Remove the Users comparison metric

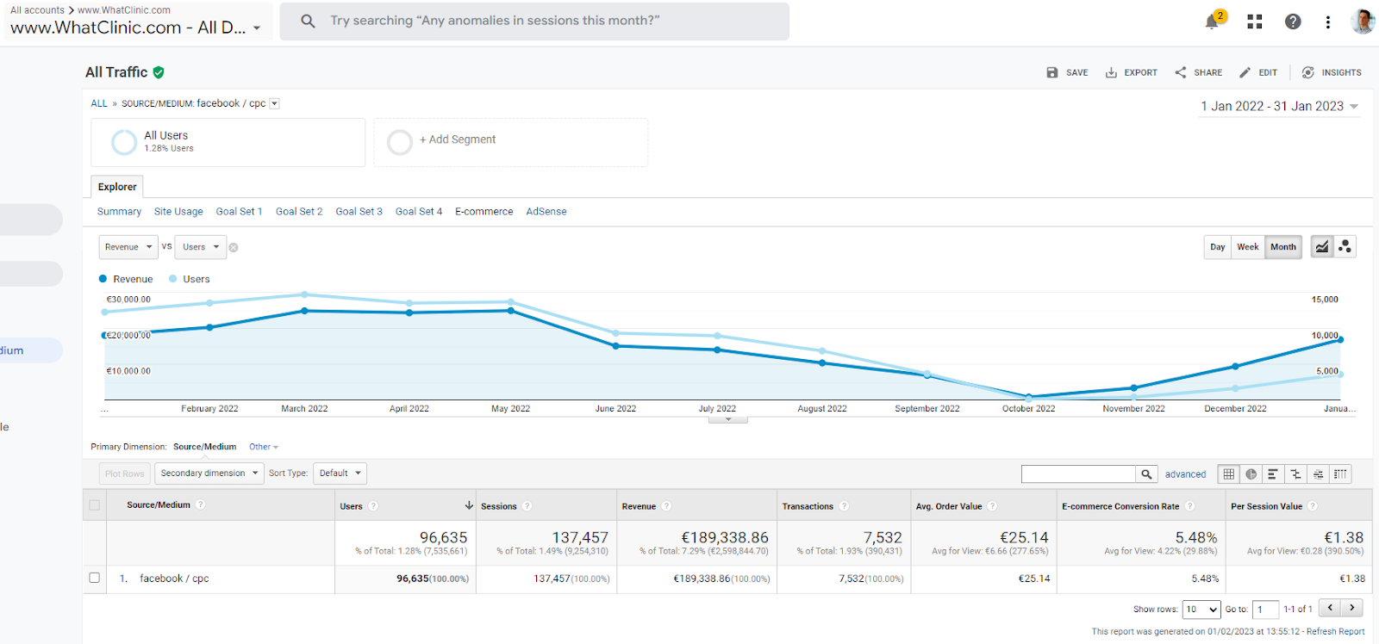[x=234, y=247]
